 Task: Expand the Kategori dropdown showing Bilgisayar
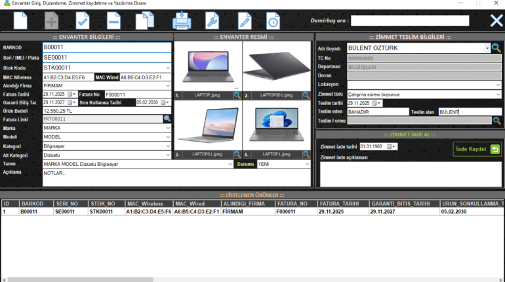(168, 146)
